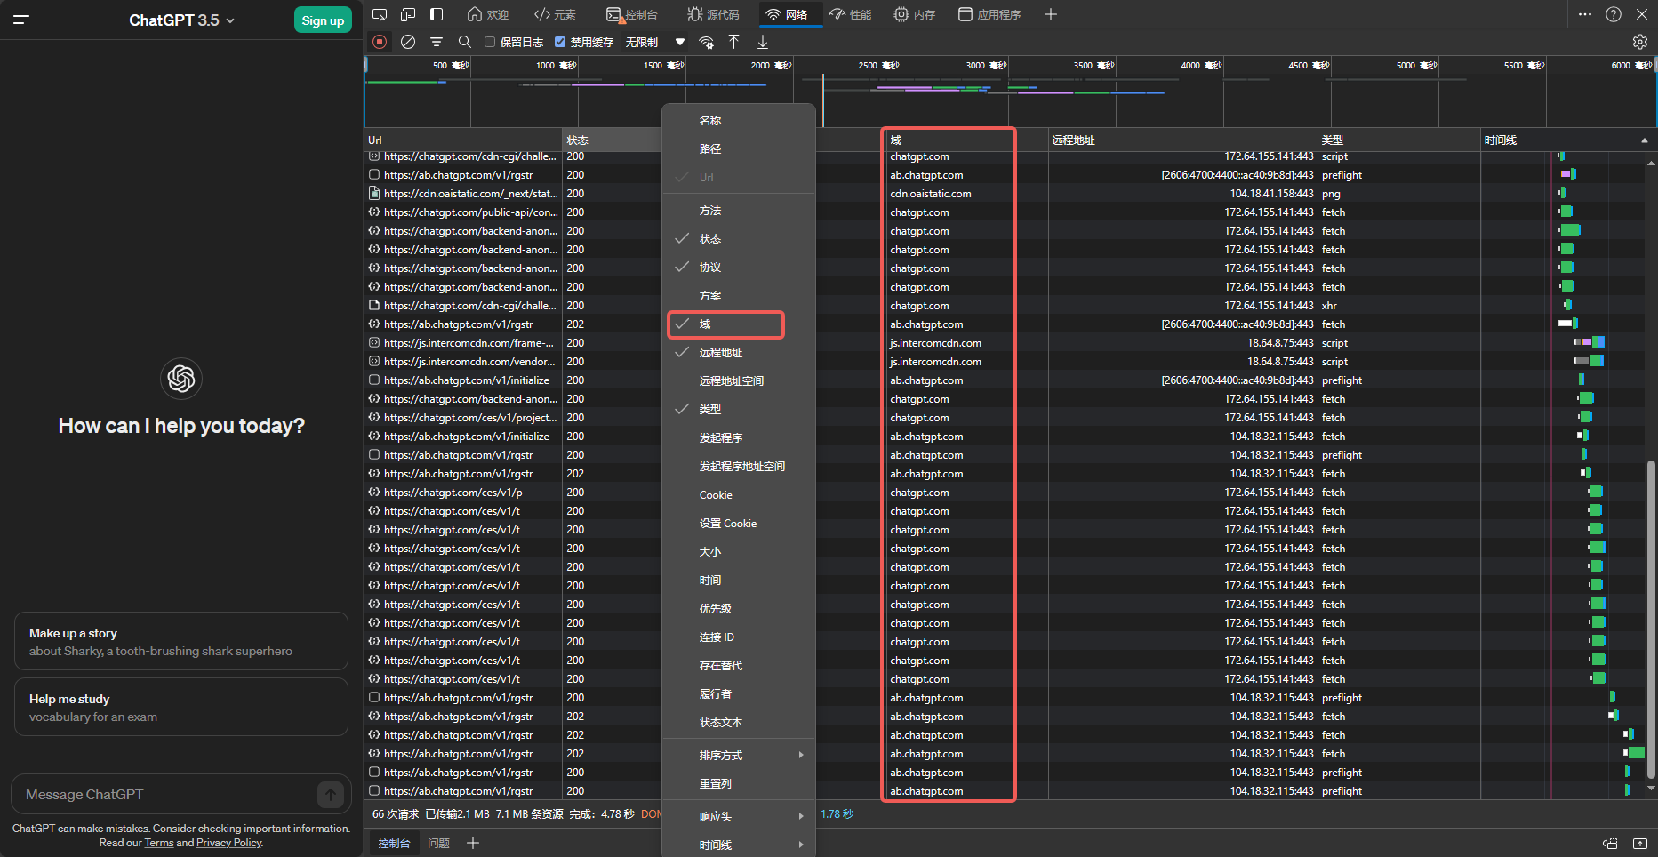Expand the 排序方式 submenu

click(739, 755)
